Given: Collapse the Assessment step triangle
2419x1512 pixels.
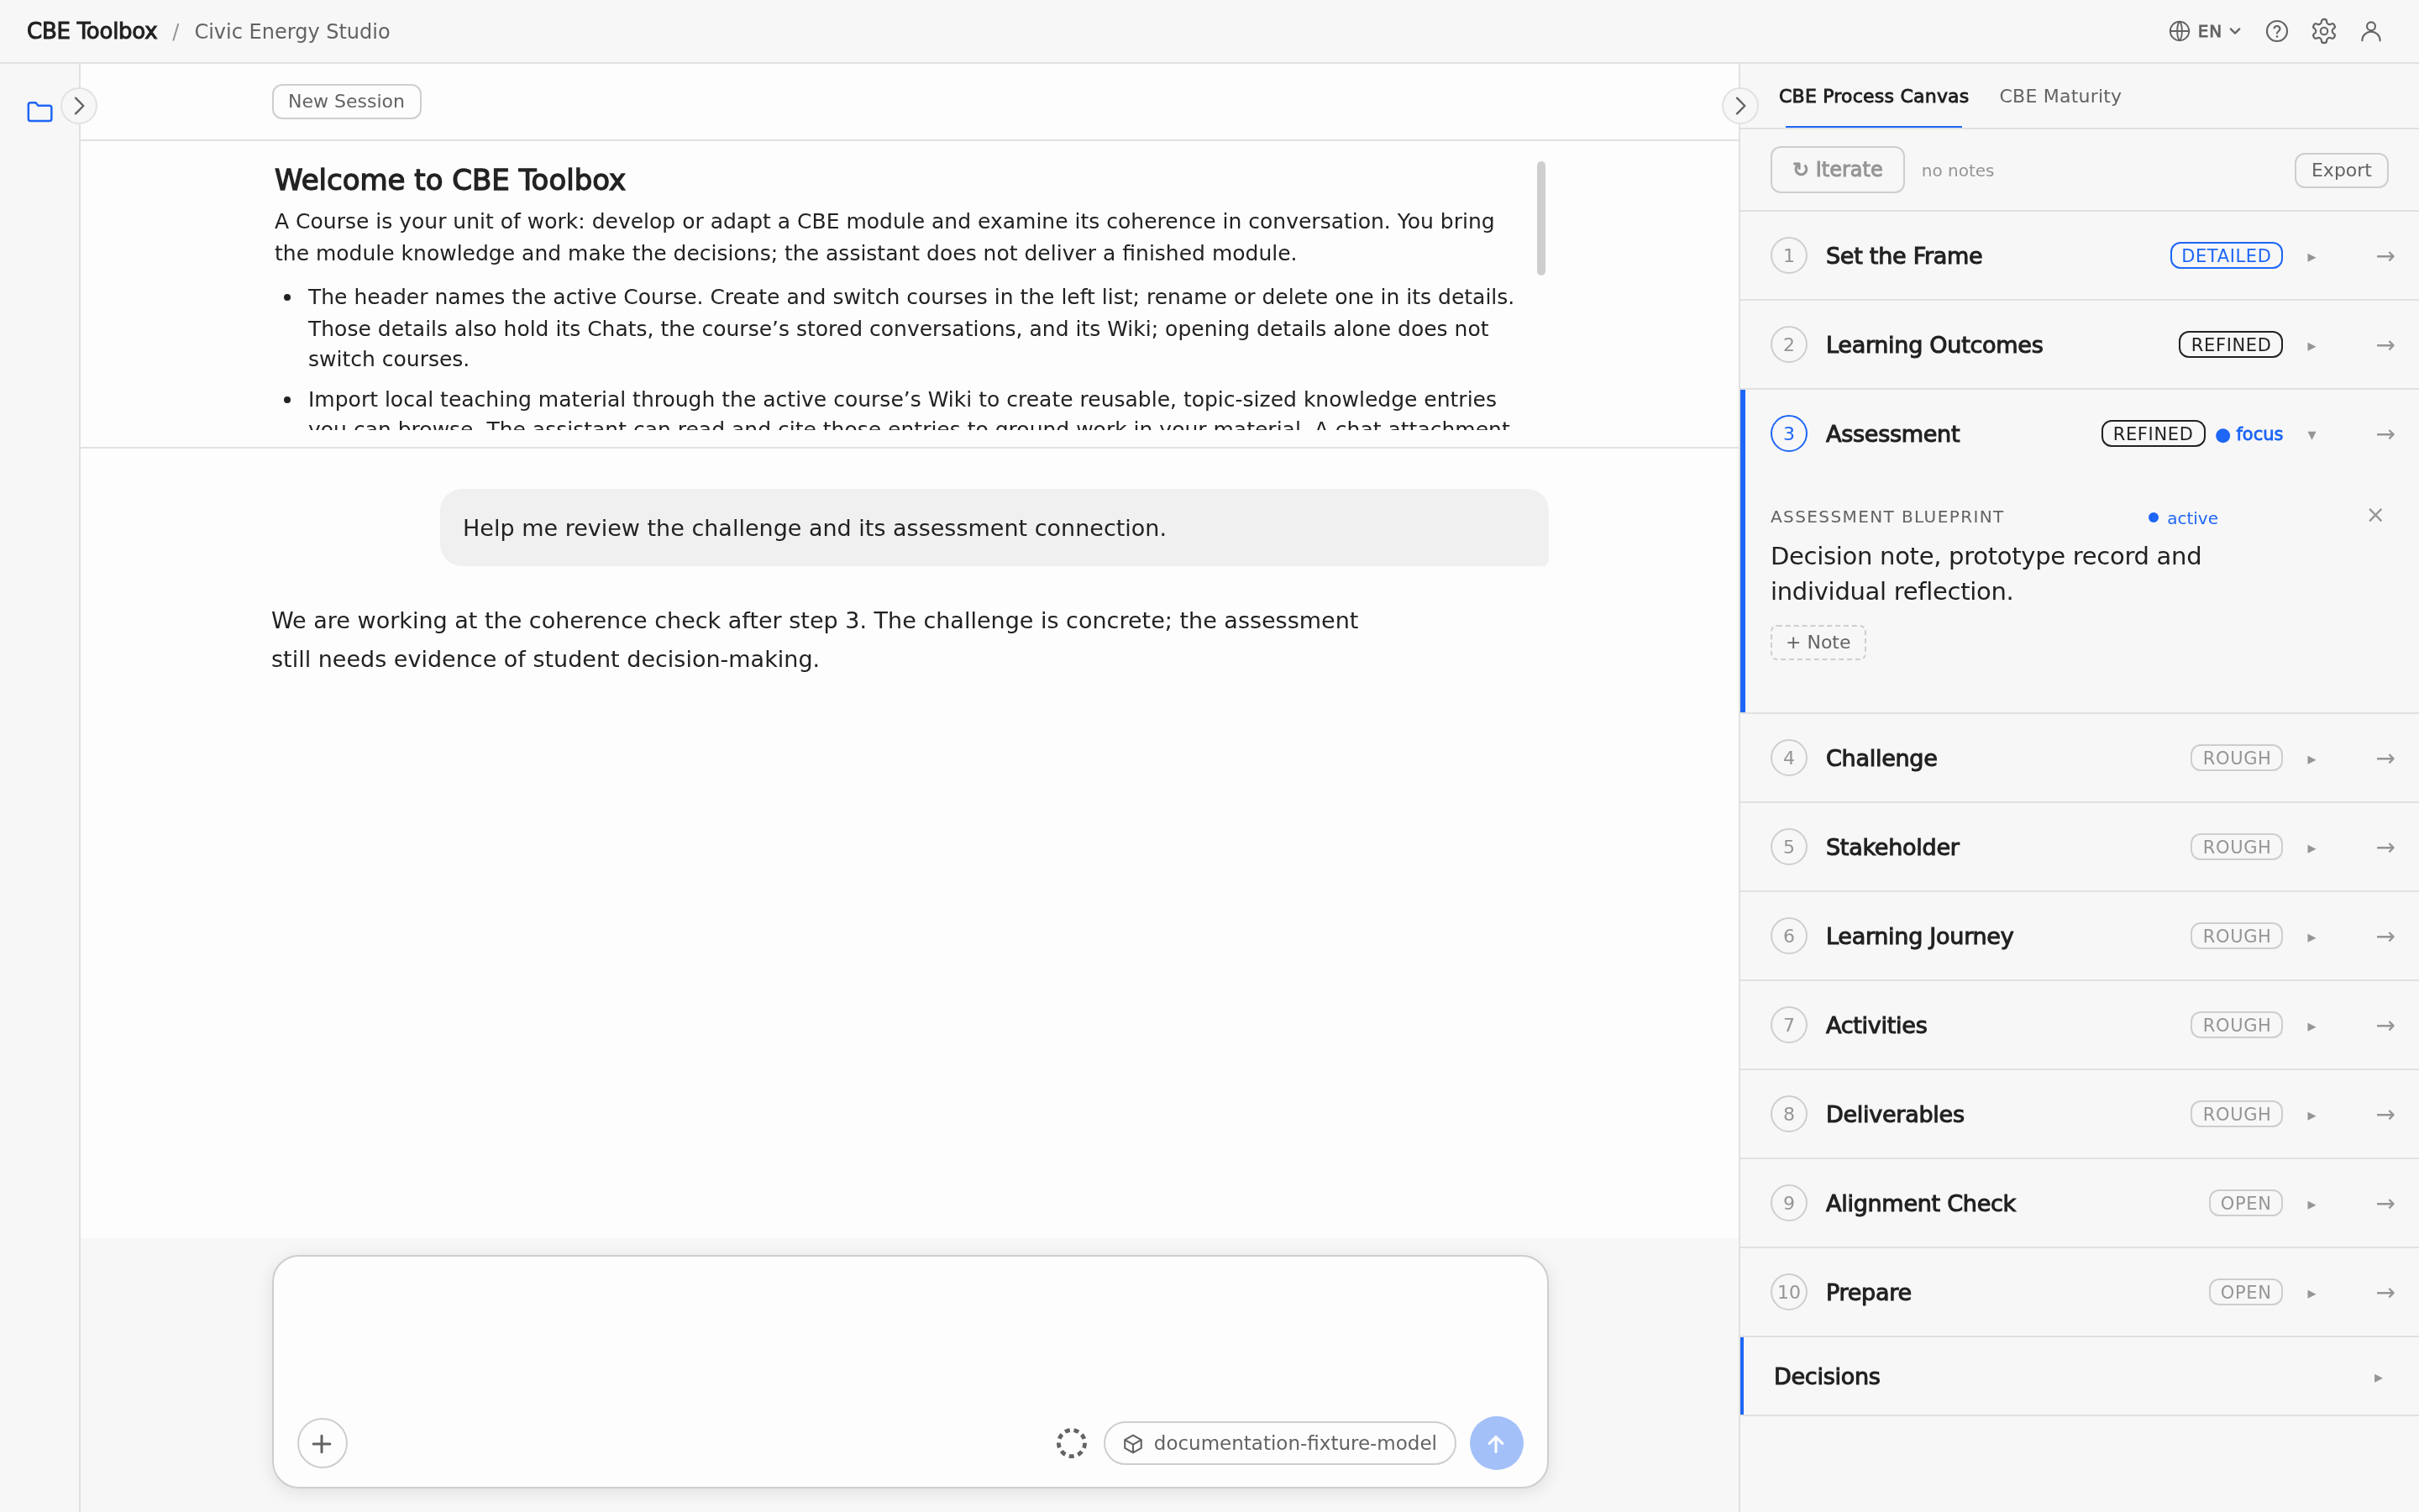Looking at the screenshot, I should pos(2311,435).
